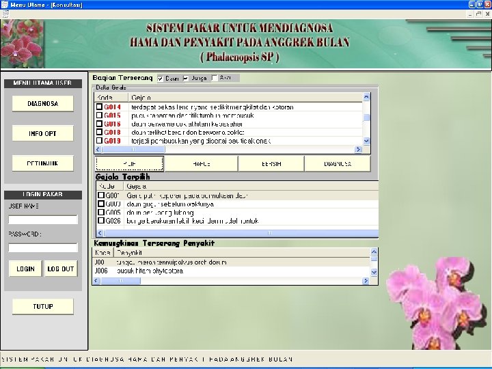This screenshot has height=369, width=492.
Task: Select the G005 row checkbox in Gejala Terpilih
Action: [101, 212]
